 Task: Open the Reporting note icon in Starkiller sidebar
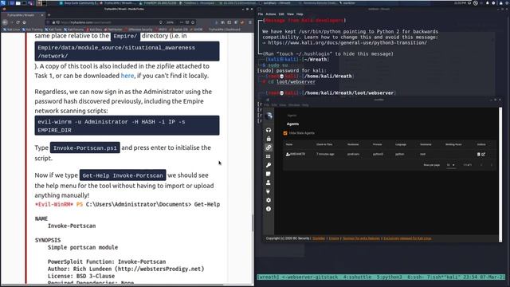pos(269,174)
